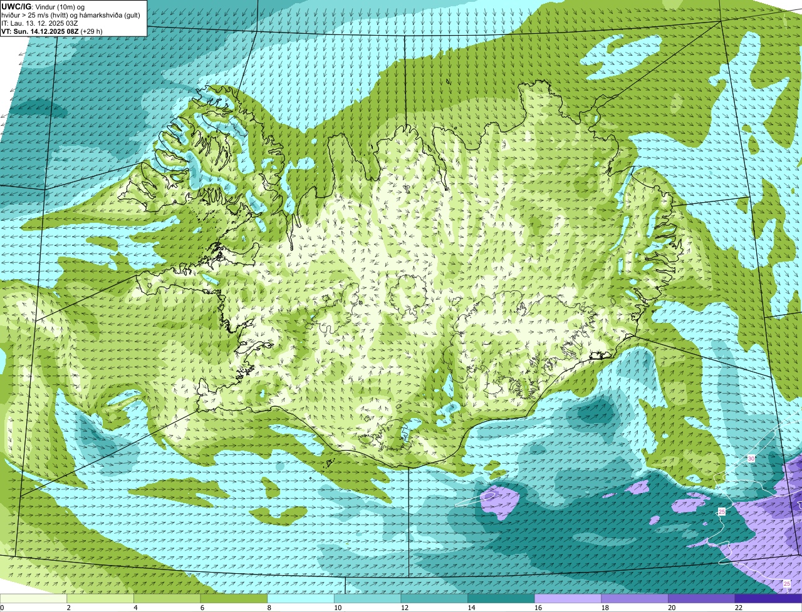Click the 8–10 m/s pale cyan legend swatch
This screenshot has width=802, height=612.
pyautogui.click(x=301, y=598)
